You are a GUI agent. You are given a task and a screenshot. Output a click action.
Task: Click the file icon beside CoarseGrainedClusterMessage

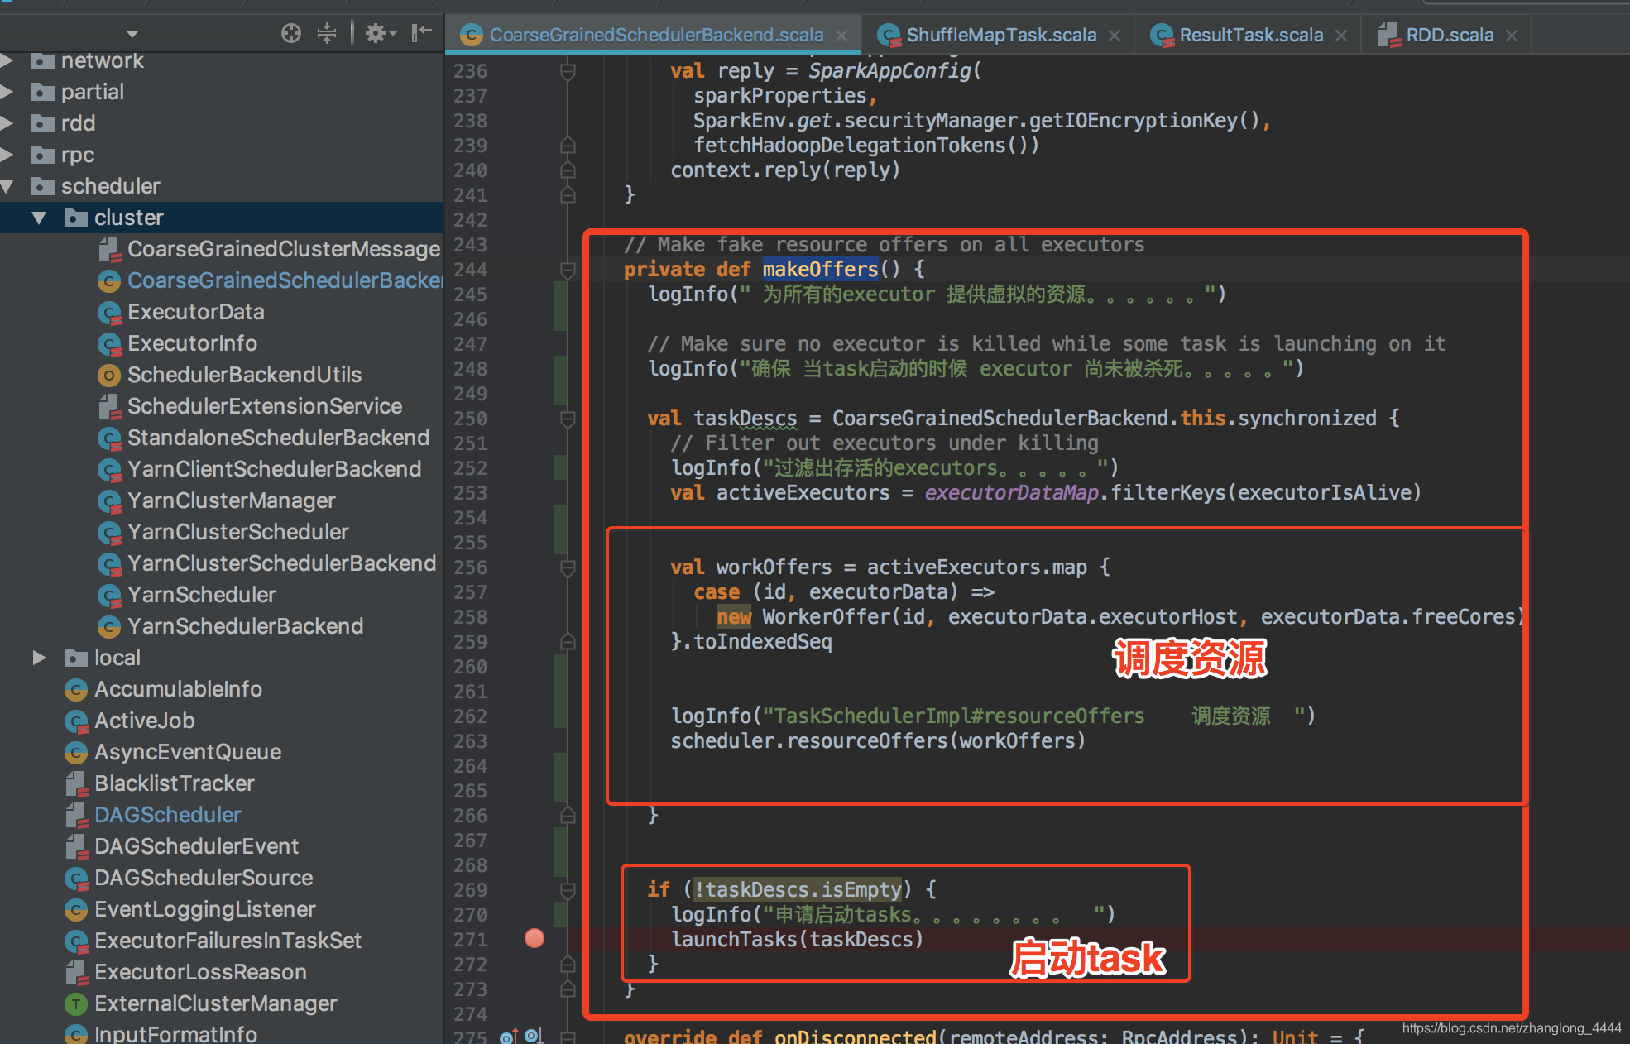(x=110, y=248)
